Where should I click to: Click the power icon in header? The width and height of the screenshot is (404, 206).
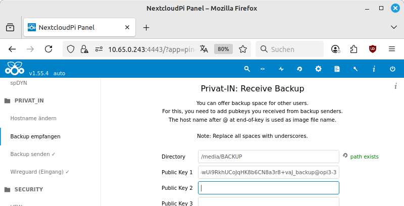pyautogui.click(x=392, y=69)
